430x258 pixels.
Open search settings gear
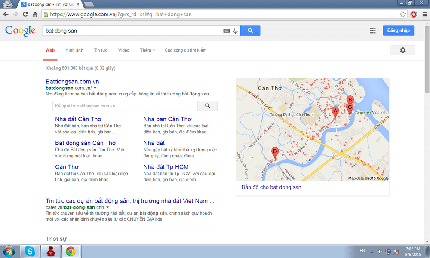pyautogui.click(x=402, y=50)
